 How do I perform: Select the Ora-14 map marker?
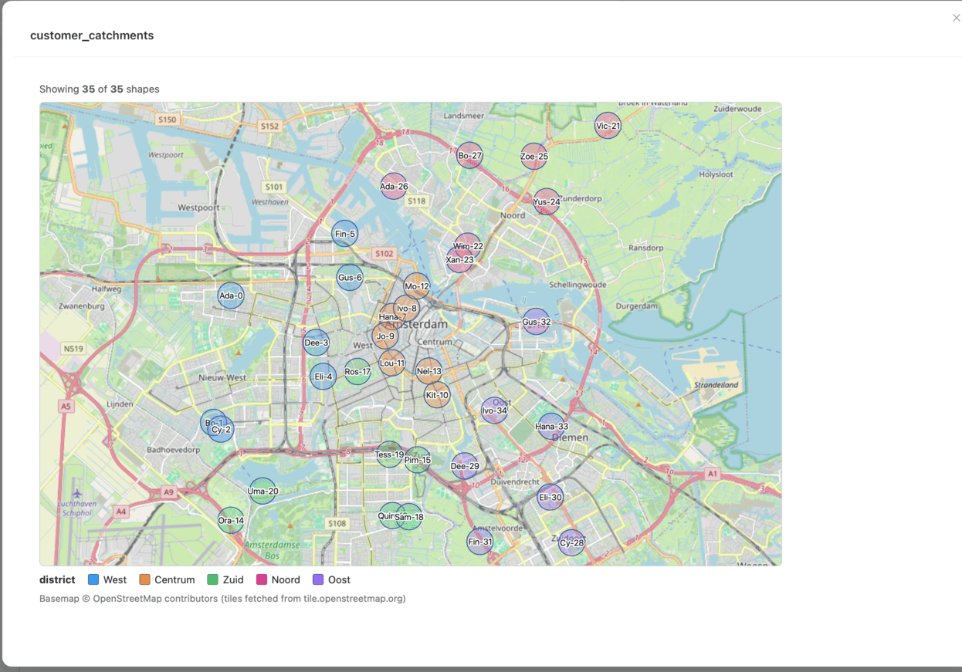click(x=231, y=521)
